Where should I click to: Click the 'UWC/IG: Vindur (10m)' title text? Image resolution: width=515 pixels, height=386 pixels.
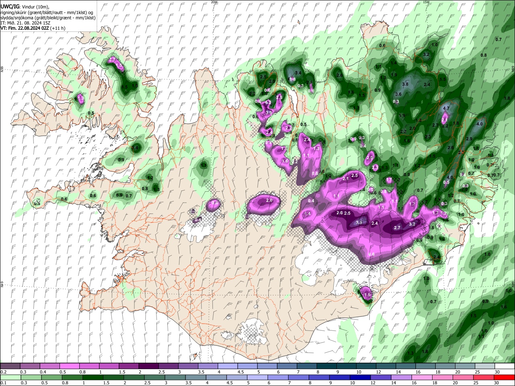(x=25, y=7)
